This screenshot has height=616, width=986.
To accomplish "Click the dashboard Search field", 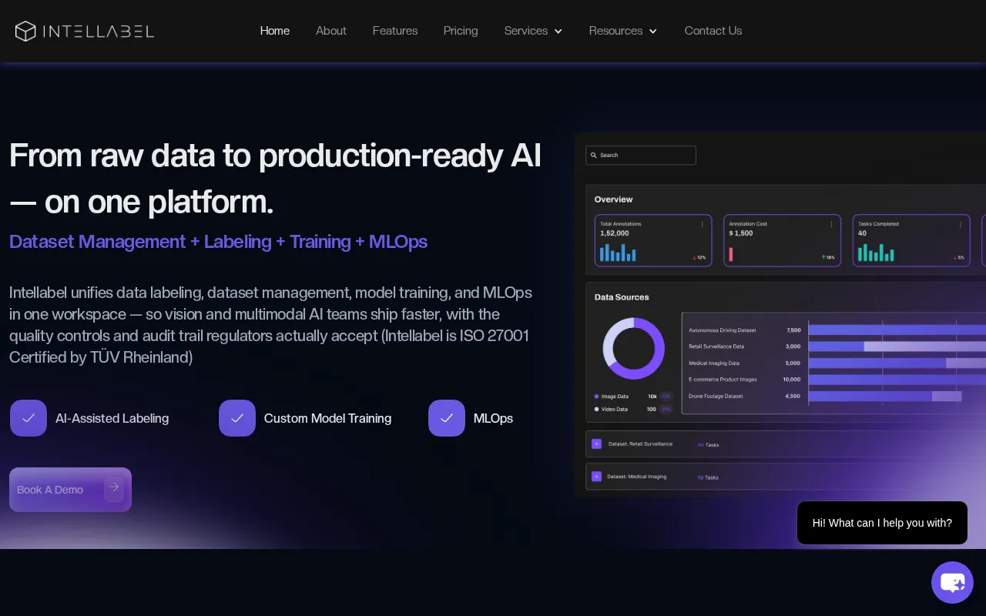I will tap(641, 156).
